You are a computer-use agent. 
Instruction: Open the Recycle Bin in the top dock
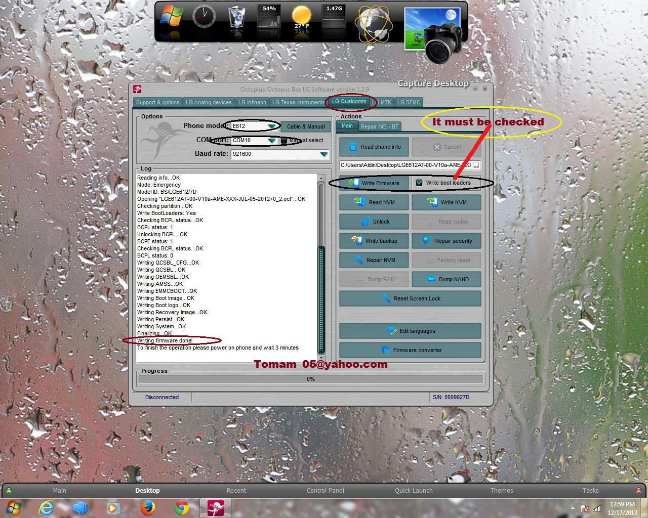click(236, 17)
